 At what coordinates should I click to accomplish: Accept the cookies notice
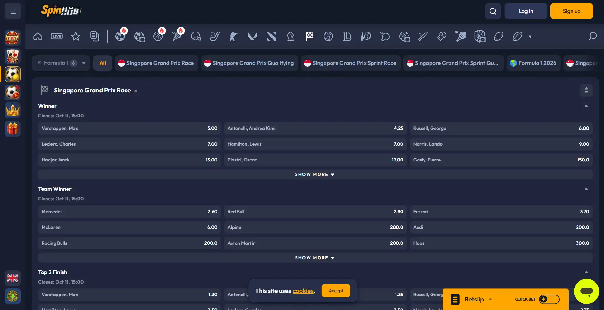click(x=336, y=291)
